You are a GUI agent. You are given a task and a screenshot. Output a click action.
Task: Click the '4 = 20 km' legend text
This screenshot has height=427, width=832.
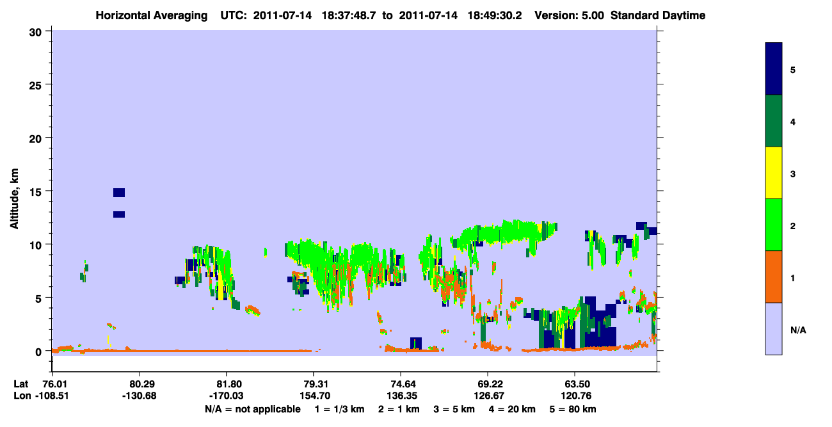511,409
